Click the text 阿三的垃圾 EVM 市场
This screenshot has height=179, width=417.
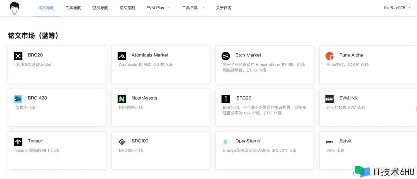click(x=346, y=107)
